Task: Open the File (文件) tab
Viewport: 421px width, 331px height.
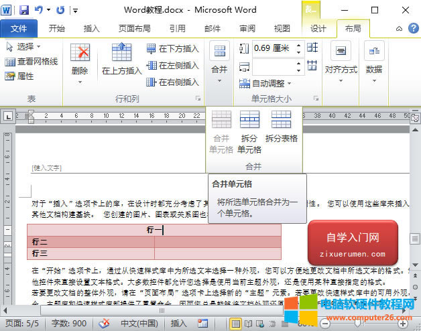Action: (19, 28)
